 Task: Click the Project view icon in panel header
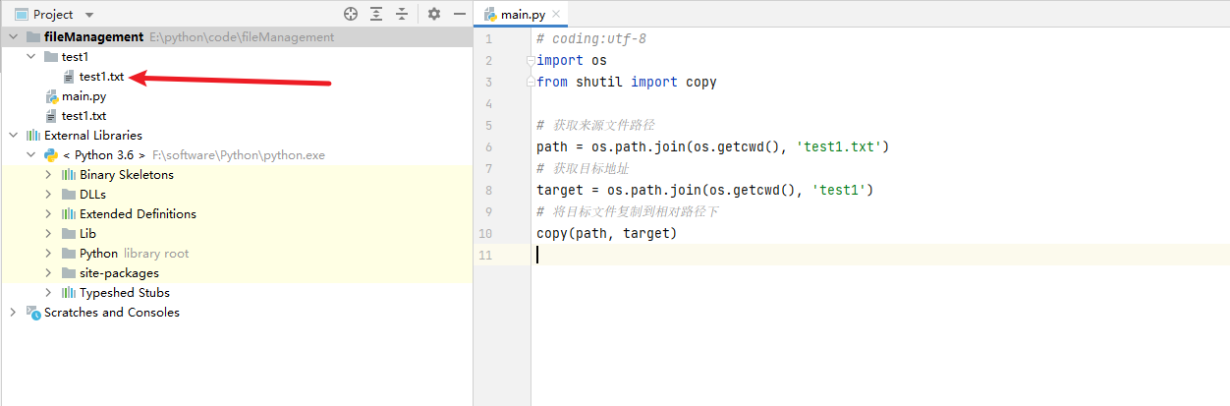(21, 15)
